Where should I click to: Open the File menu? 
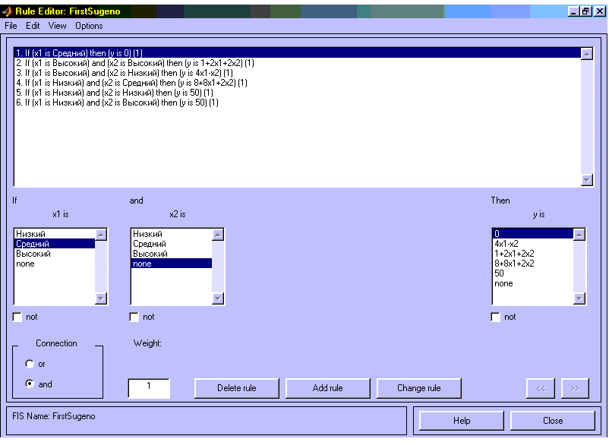[x=11, y=26]
